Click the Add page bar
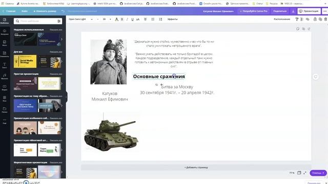Screen dimensions: 328x184 [196, 167]
